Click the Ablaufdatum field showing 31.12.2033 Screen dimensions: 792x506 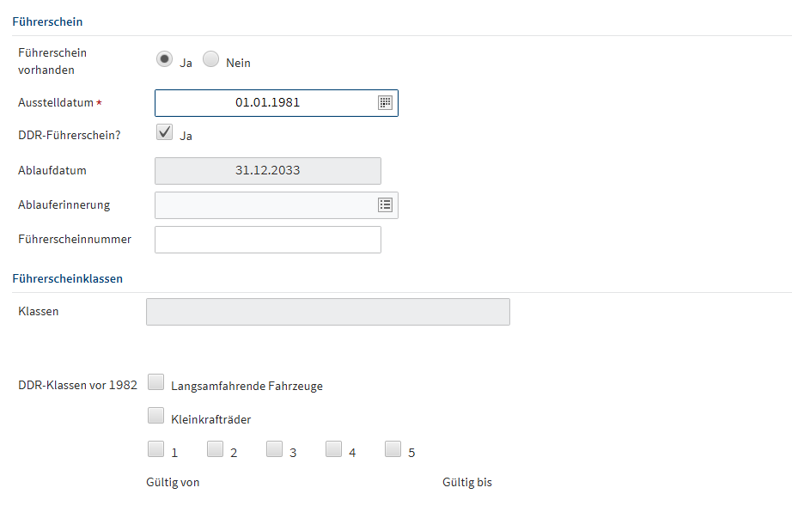[267, 171]
